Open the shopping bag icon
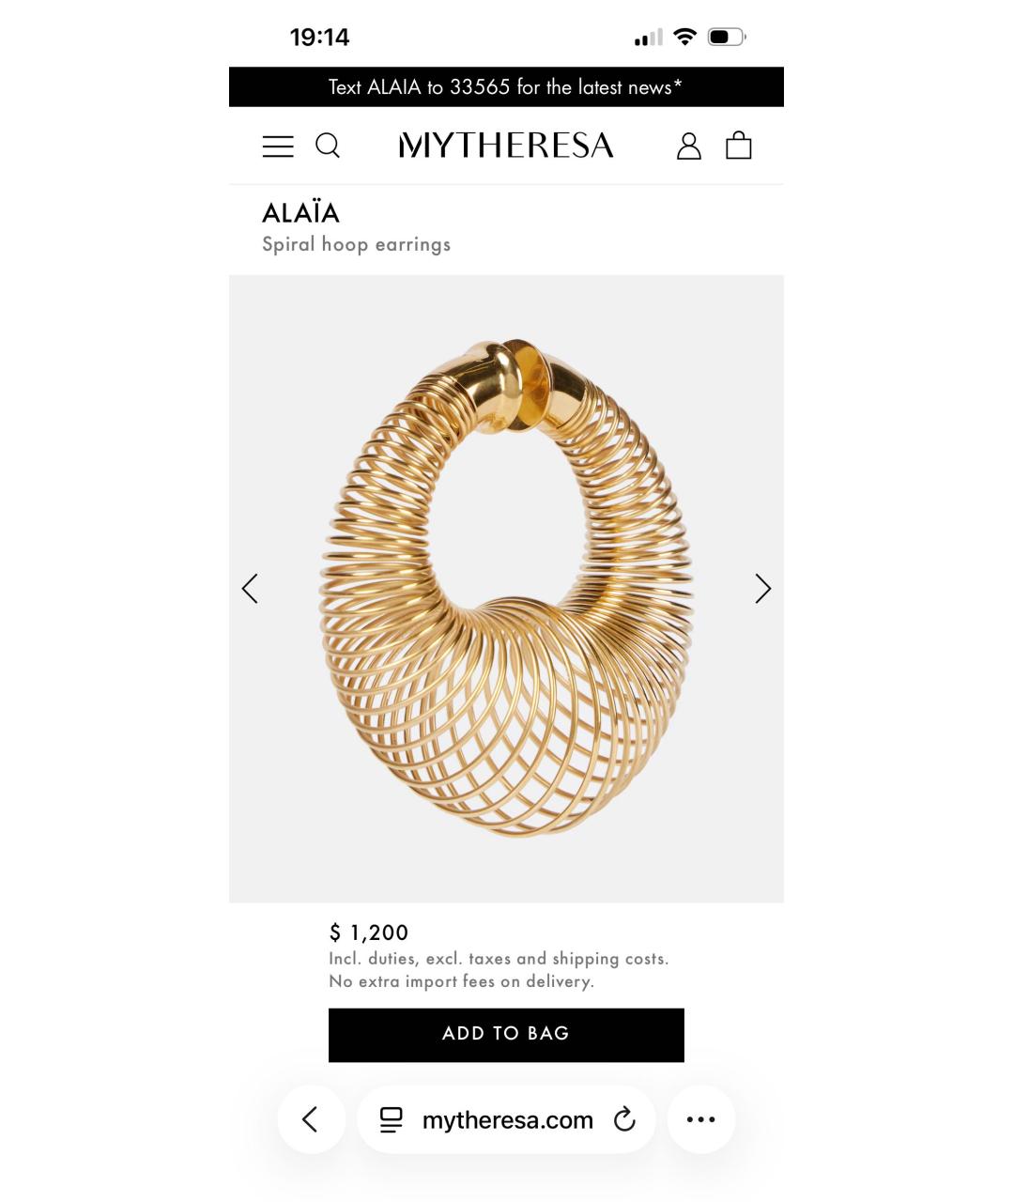The height and width of the screenshot is (1202, 1014). click(x=739, y=145)
